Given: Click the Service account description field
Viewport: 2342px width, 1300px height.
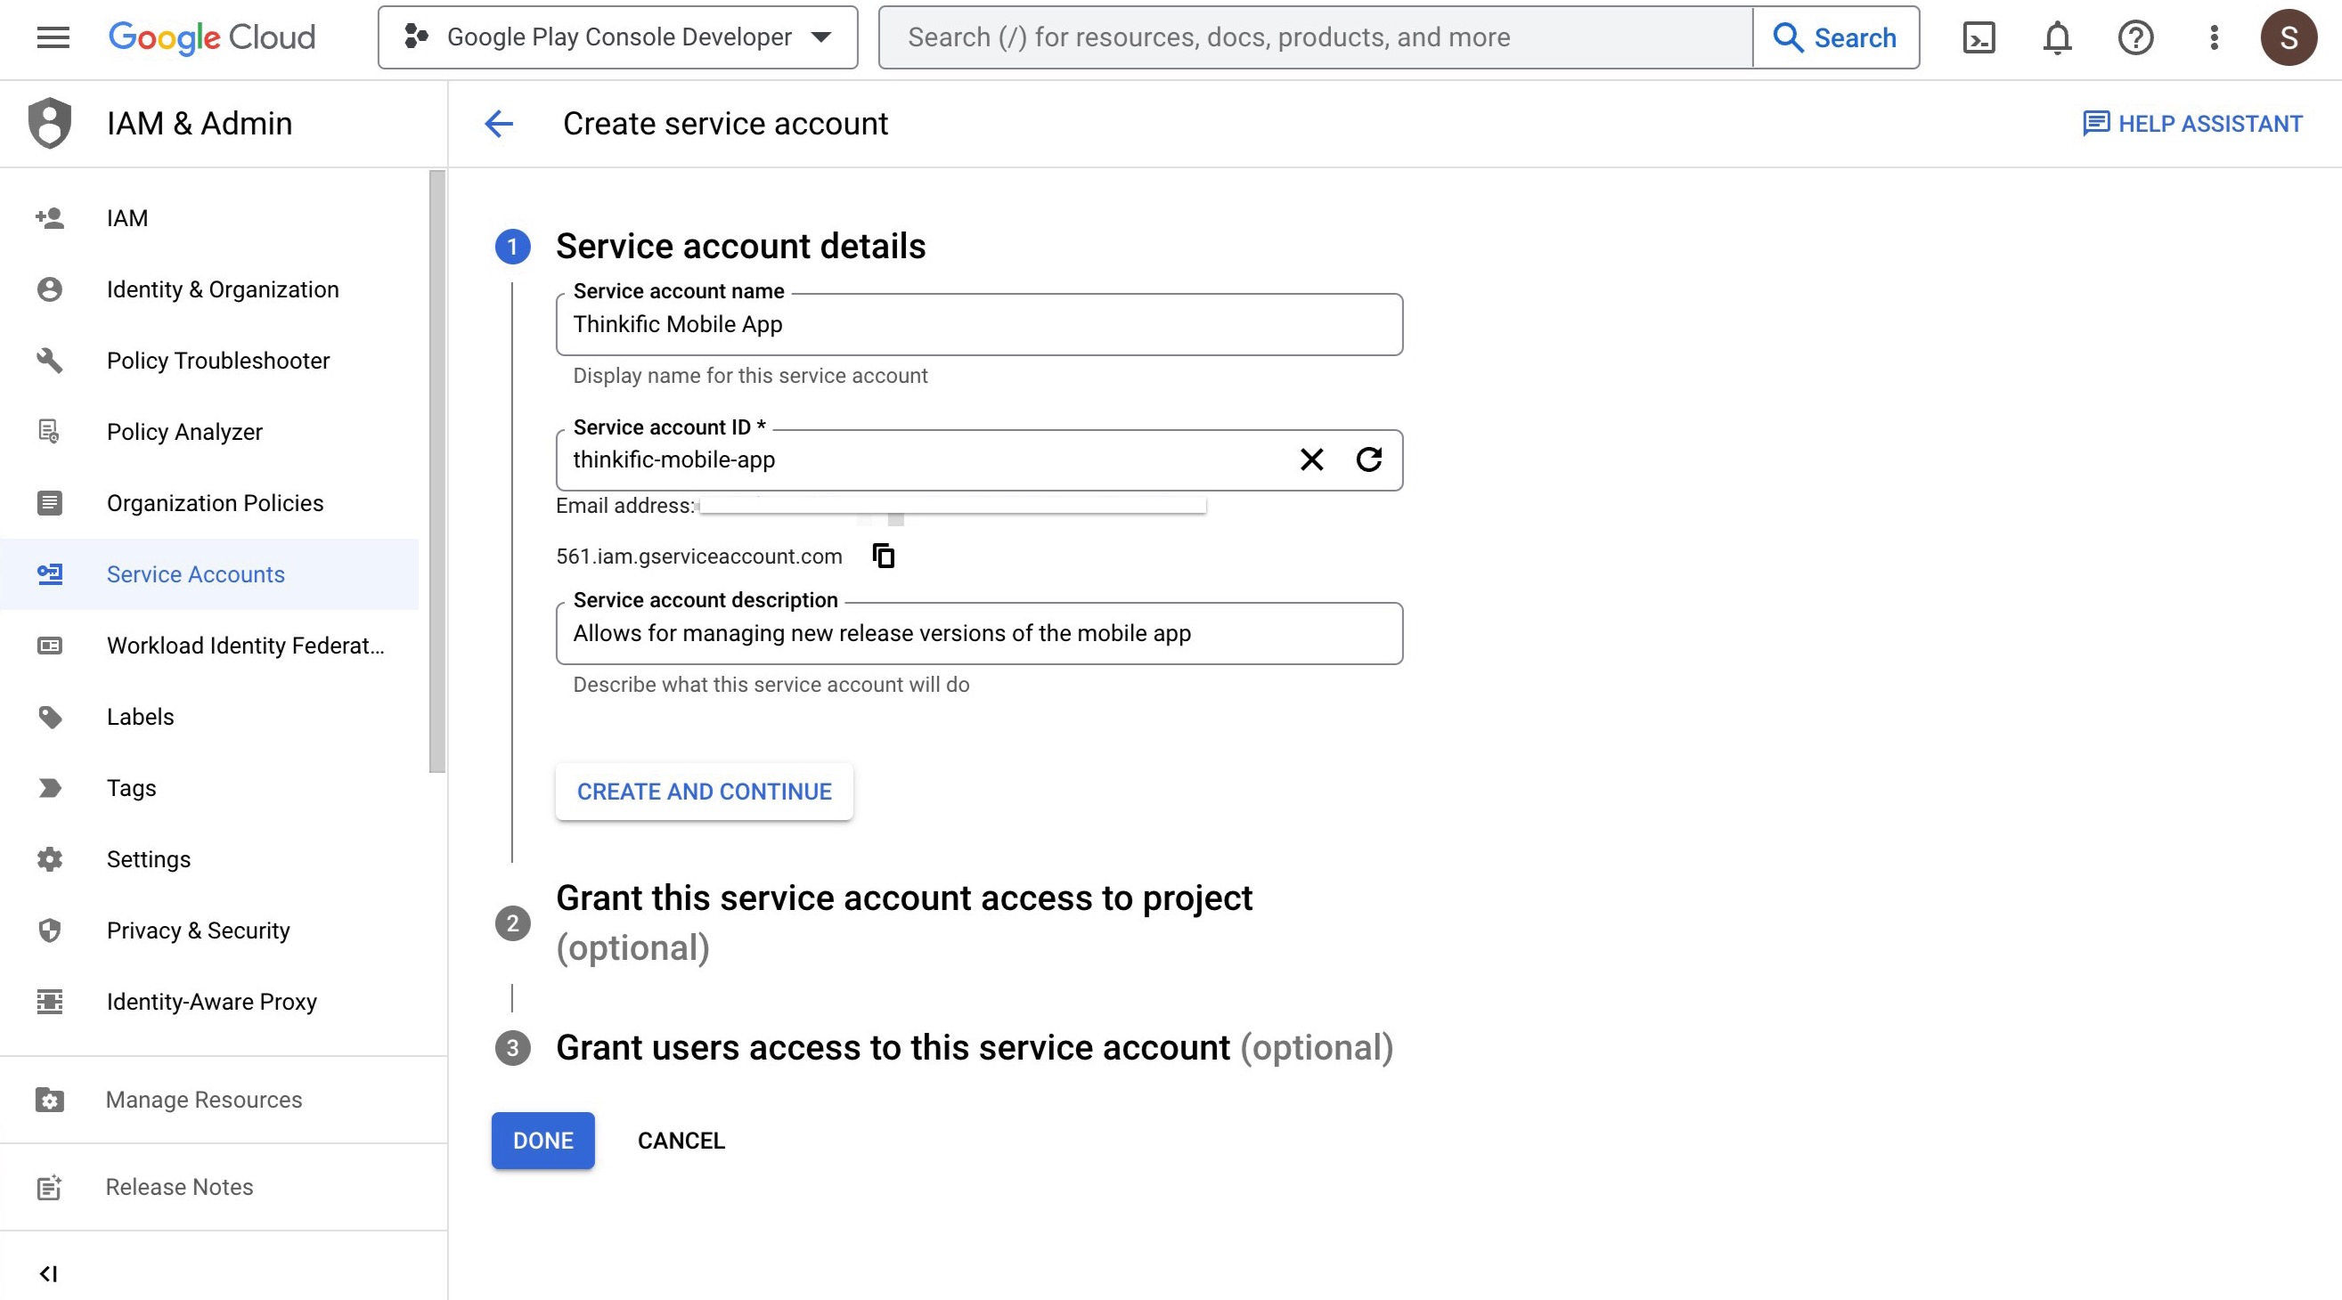Looking at the screenshot, I should pyautogui.click(x=979, y=633).
